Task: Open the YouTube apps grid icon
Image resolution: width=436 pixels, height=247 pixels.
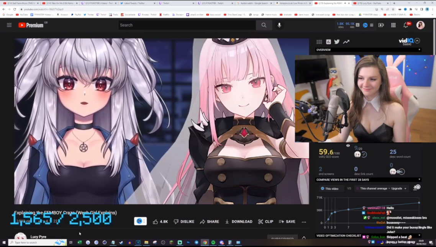Action: 393,25
